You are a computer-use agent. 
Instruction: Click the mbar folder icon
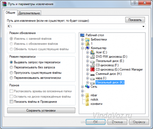tap(87, 95)
